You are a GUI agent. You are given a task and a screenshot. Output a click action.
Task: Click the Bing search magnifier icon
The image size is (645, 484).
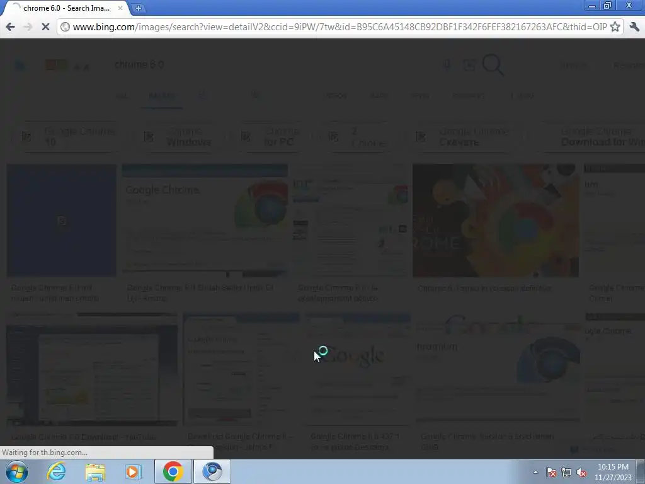point(493,65)
